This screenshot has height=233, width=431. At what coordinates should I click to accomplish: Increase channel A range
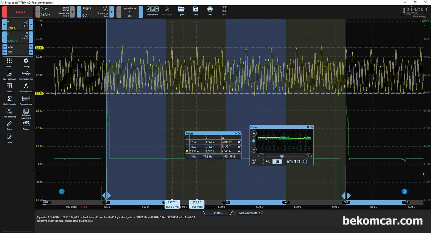(x=31, y=25)
